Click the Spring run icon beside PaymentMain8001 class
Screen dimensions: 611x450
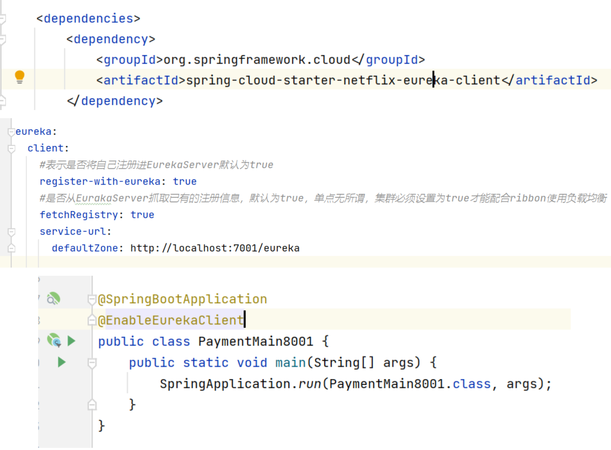(54, 340)
